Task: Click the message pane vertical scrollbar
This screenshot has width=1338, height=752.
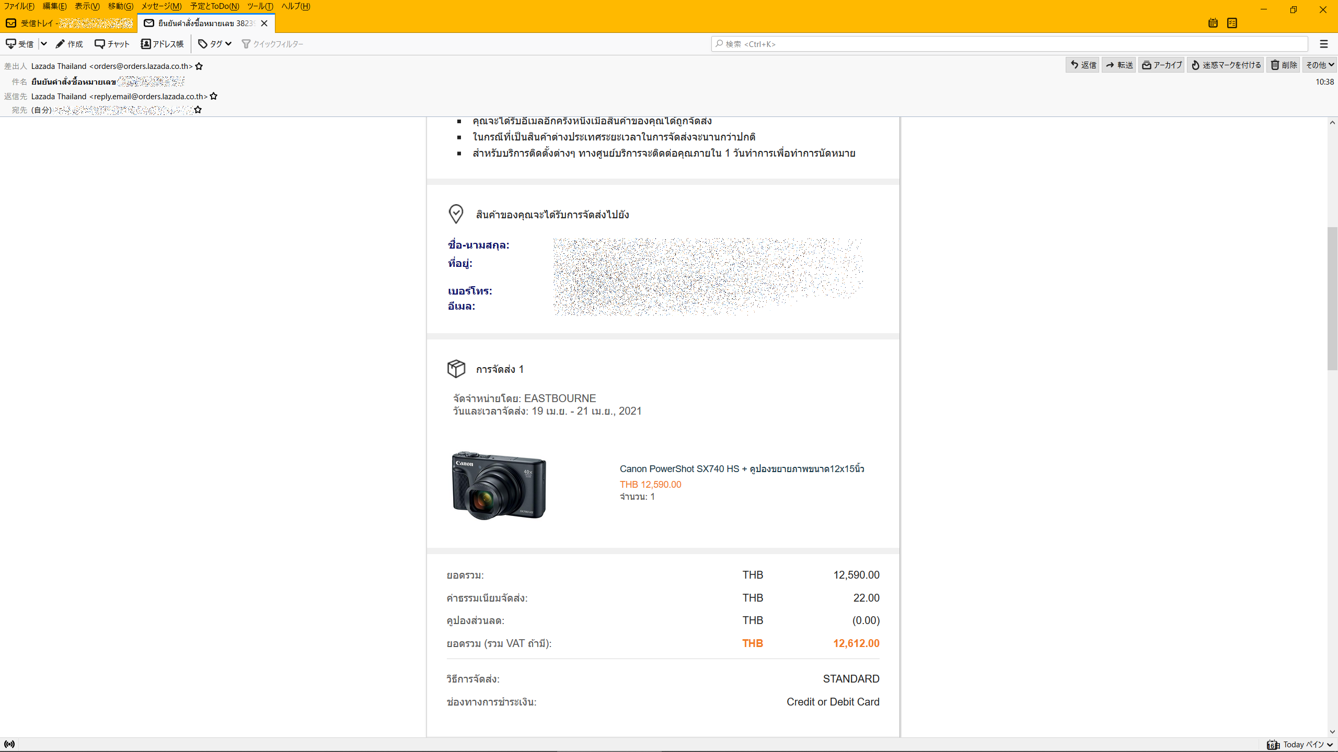Action: 1332,299
